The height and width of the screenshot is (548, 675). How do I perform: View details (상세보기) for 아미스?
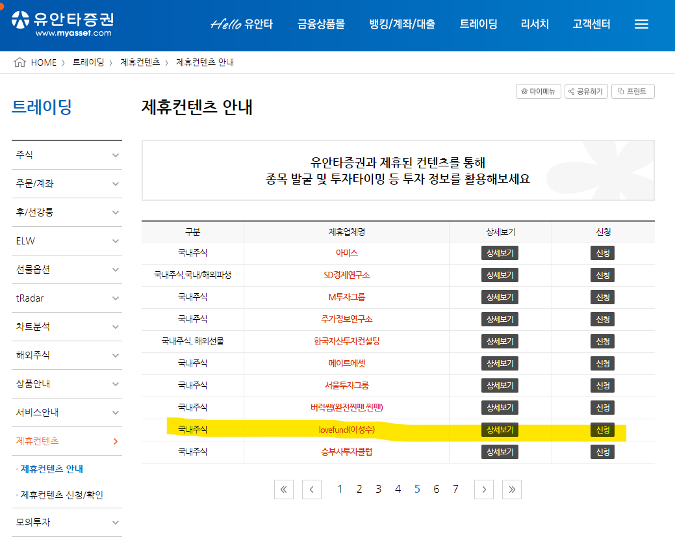tap(500, 253)
